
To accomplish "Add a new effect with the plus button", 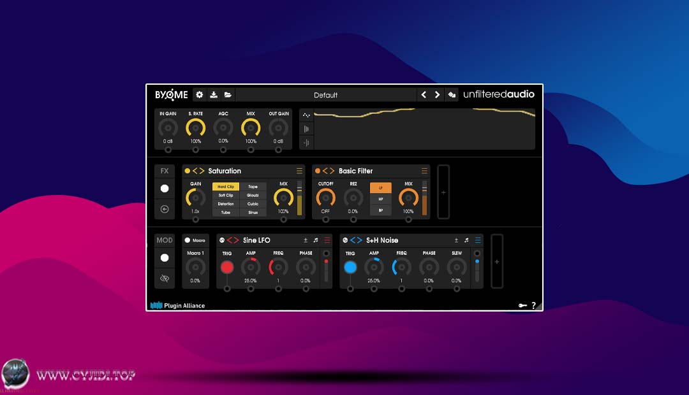I will pyautogui.click(x=444, y=192).
